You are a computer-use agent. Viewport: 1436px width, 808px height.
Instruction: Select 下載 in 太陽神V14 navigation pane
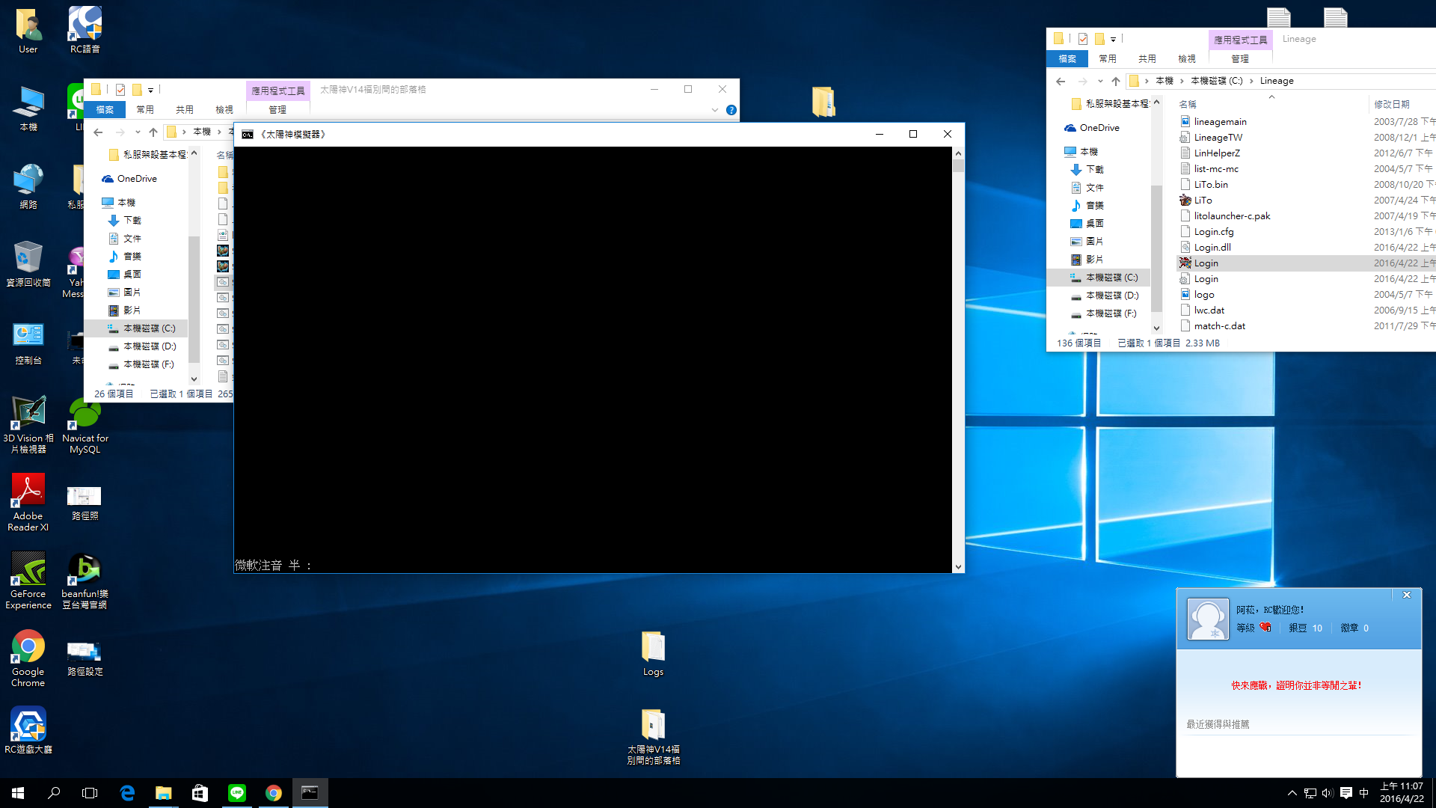click(132, 221)
